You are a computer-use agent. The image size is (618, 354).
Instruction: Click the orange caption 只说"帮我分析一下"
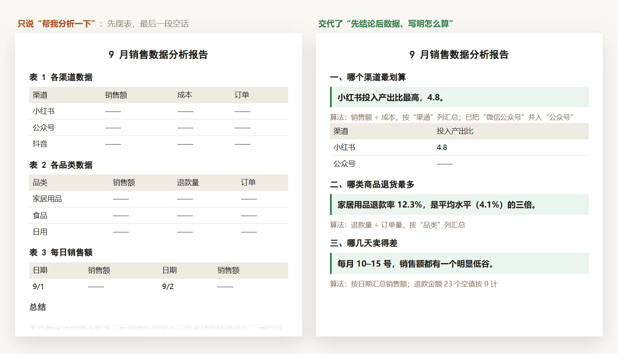[57, 24]
